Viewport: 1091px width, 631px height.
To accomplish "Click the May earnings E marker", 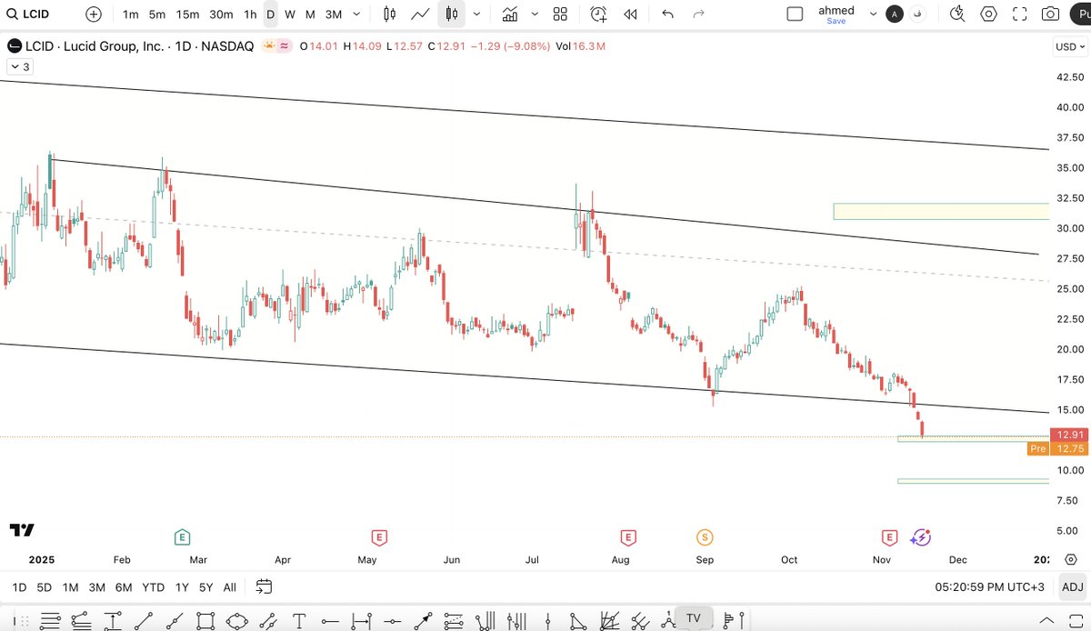I will (x=378, y=537).
